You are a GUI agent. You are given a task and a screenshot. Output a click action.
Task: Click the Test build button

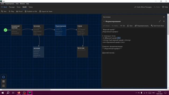[x=4, y=11]
